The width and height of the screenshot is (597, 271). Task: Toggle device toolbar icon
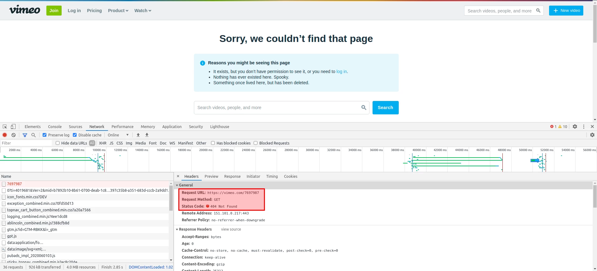(x=13, y=126)
